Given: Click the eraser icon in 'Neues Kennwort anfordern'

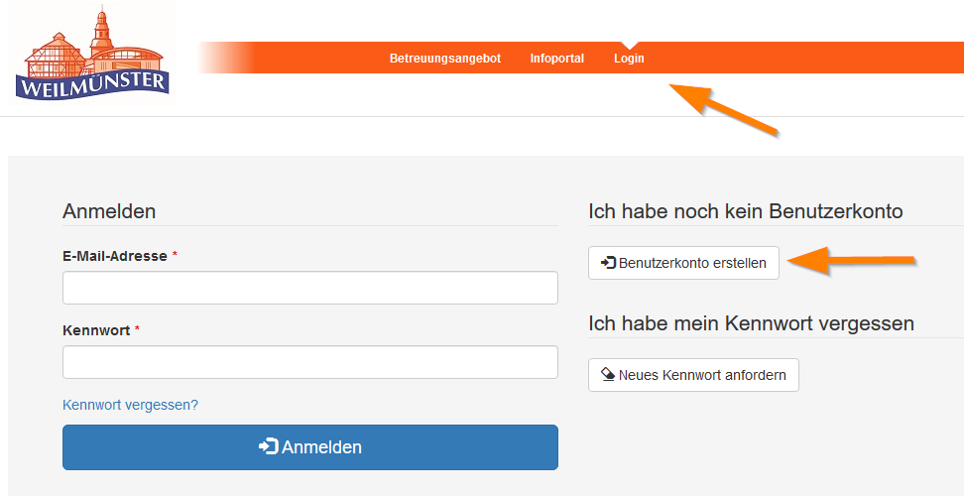Looking at the screenshot, I should (609, 375).
